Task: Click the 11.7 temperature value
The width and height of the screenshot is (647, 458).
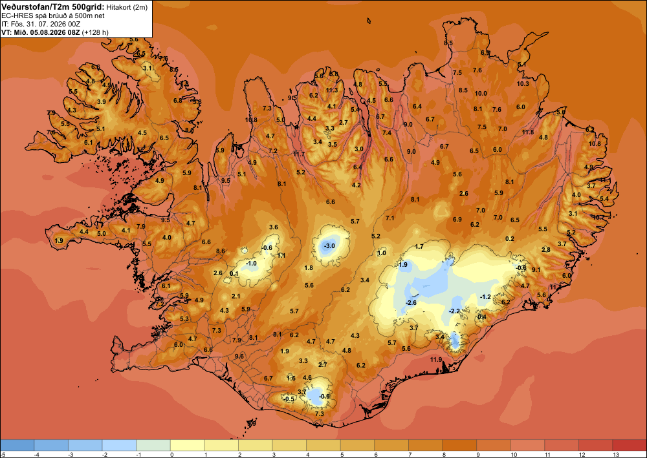Action: 299,154
